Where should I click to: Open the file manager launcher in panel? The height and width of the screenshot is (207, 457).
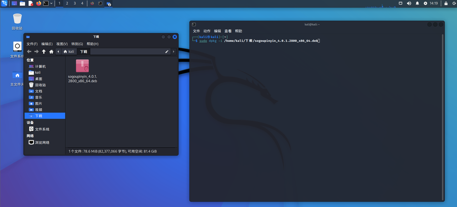[22, 3]
